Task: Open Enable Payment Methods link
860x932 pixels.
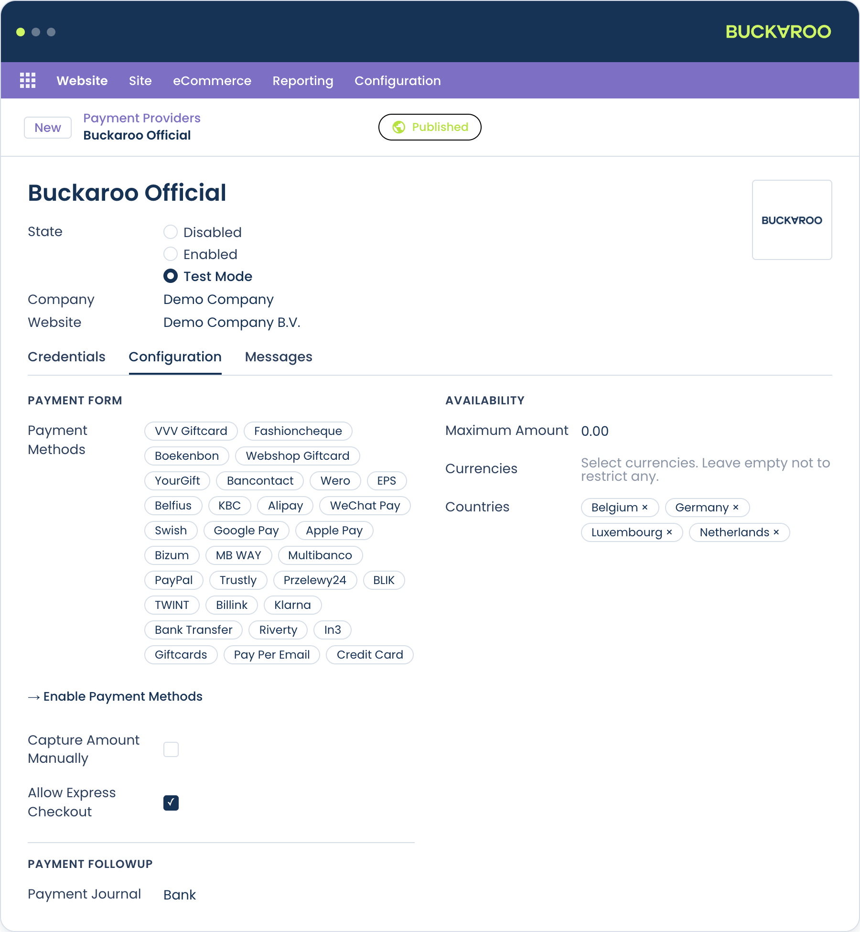Action: click(x=115, y=696)
